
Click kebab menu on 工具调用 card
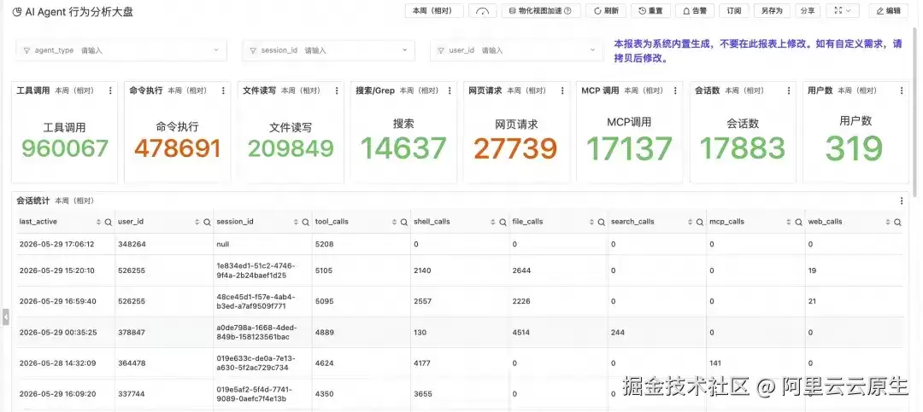(110, 90)
